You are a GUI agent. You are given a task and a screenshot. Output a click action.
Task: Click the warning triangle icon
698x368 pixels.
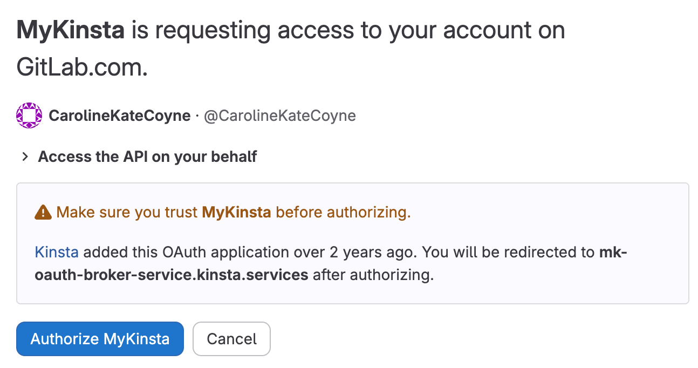[x=43, y=213]
